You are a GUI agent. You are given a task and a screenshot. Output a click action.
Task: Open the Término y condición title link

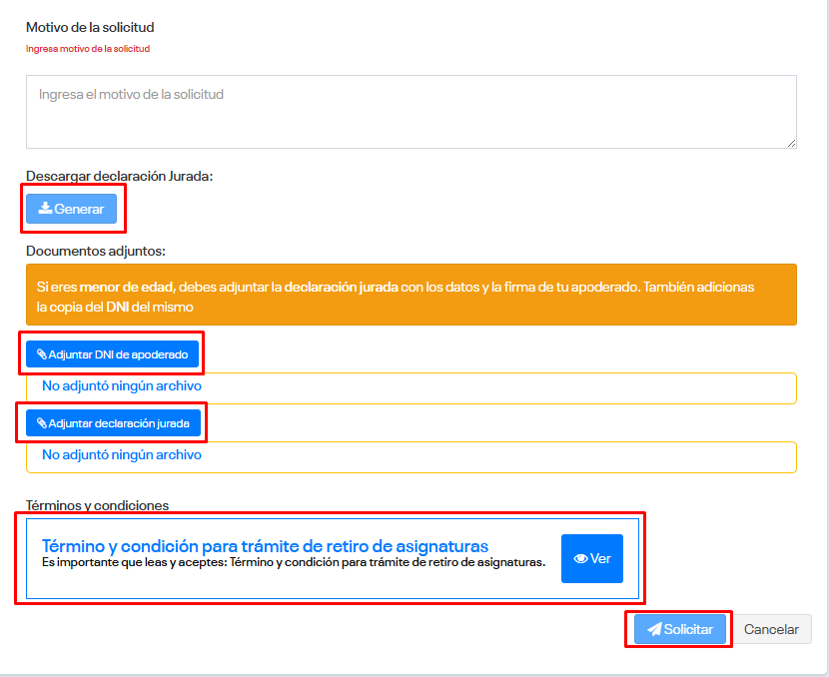pyautogui.click(x=265, y=546)
